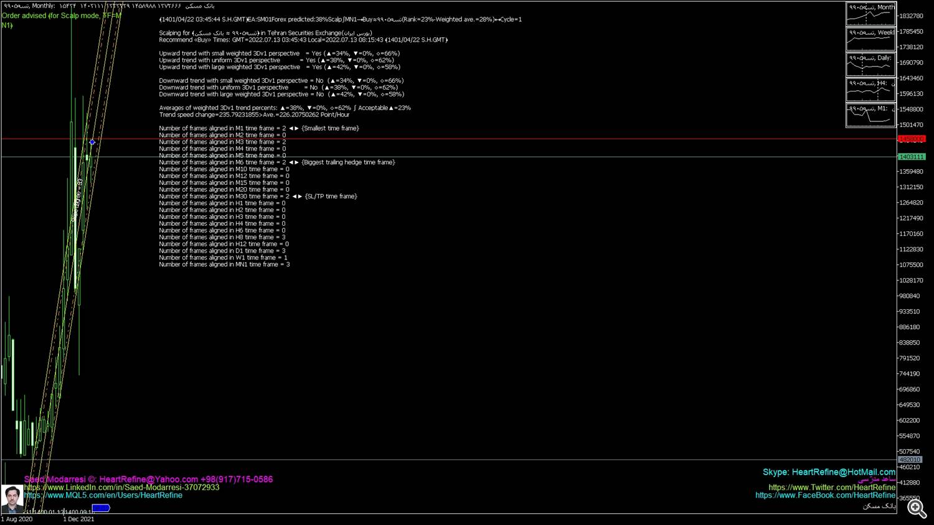Click the MN1 time frame = 3 line
Viewport: 934px width, 525px height.
pyautogui.click(x=224, y=265)
